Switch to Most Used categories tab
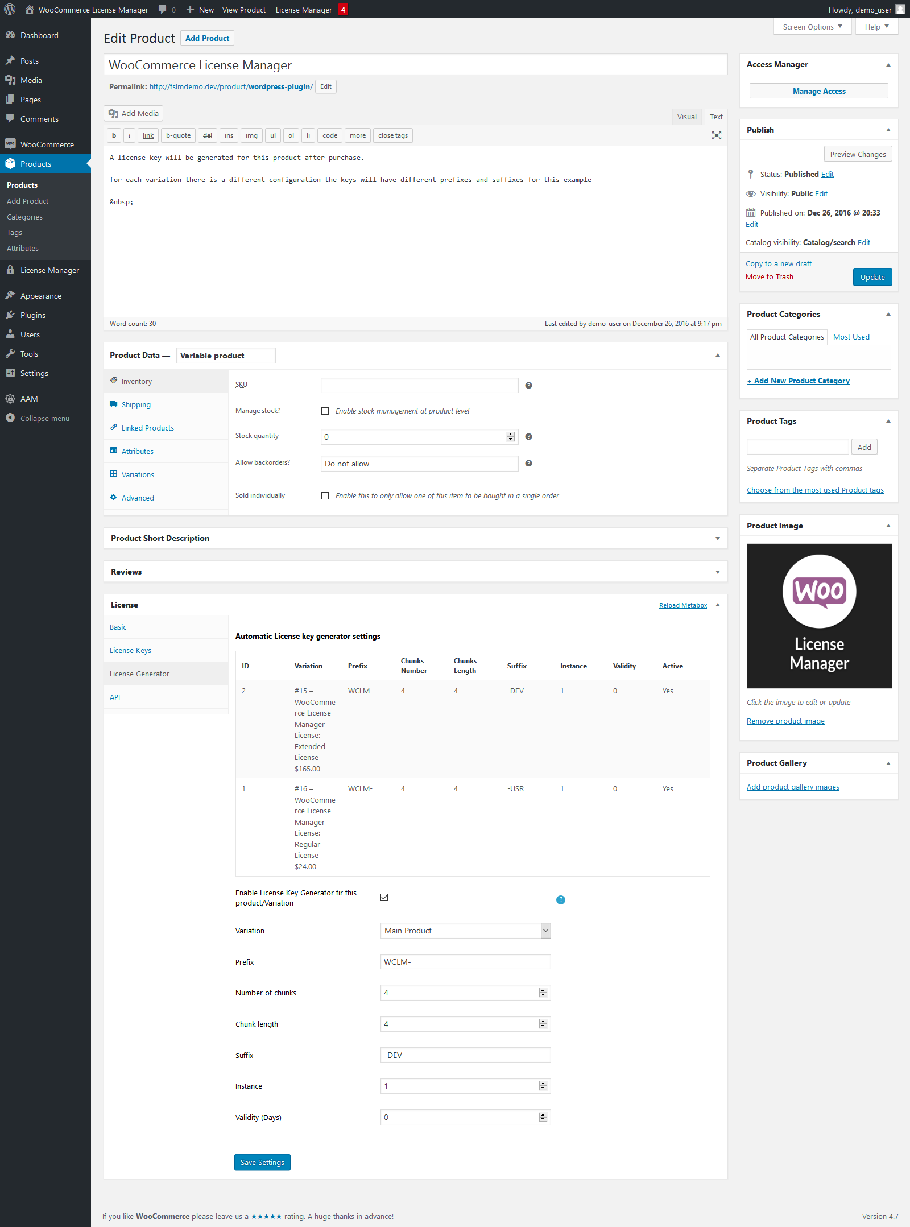This screenshot has width=910, height=1227. coord(851,337)
